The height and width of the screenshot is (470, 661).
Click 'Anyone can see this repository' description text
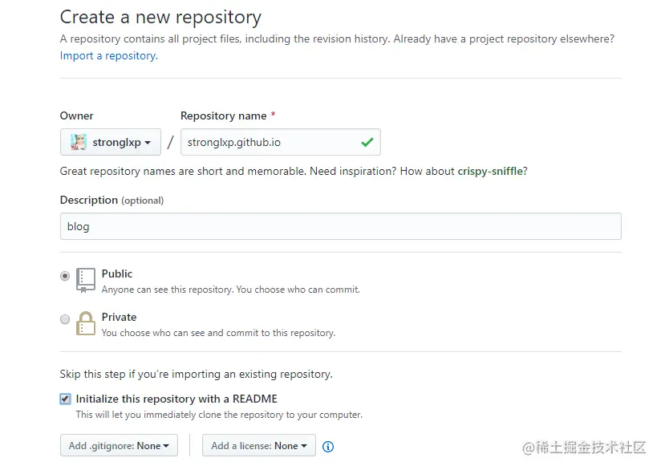(230, 290)
